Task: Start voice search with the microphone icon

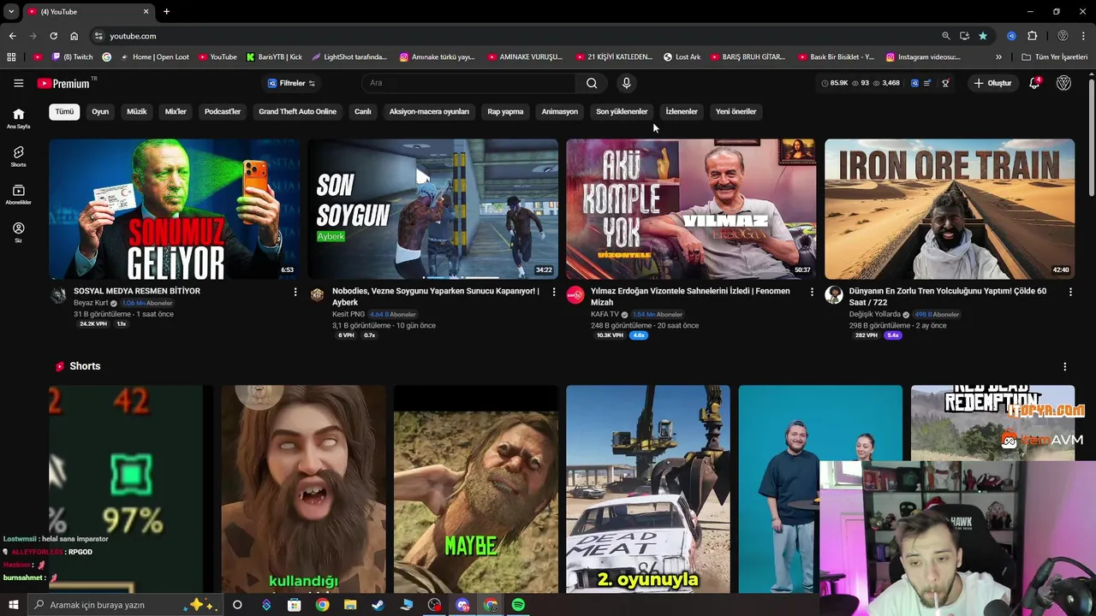Action: [626, 83]
